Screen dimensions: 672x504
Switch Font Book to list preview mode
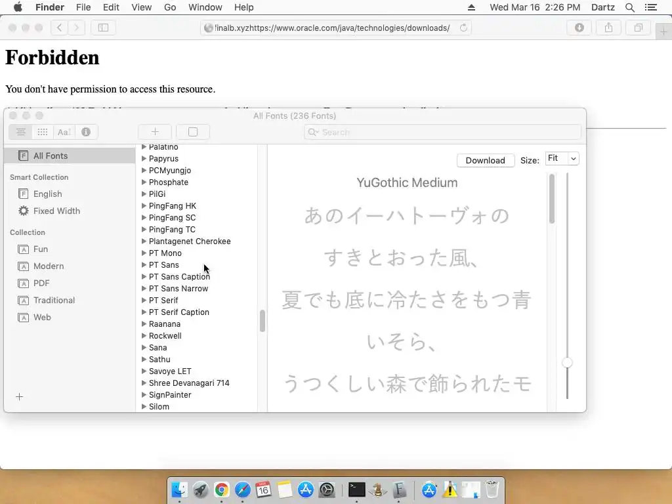20,132
